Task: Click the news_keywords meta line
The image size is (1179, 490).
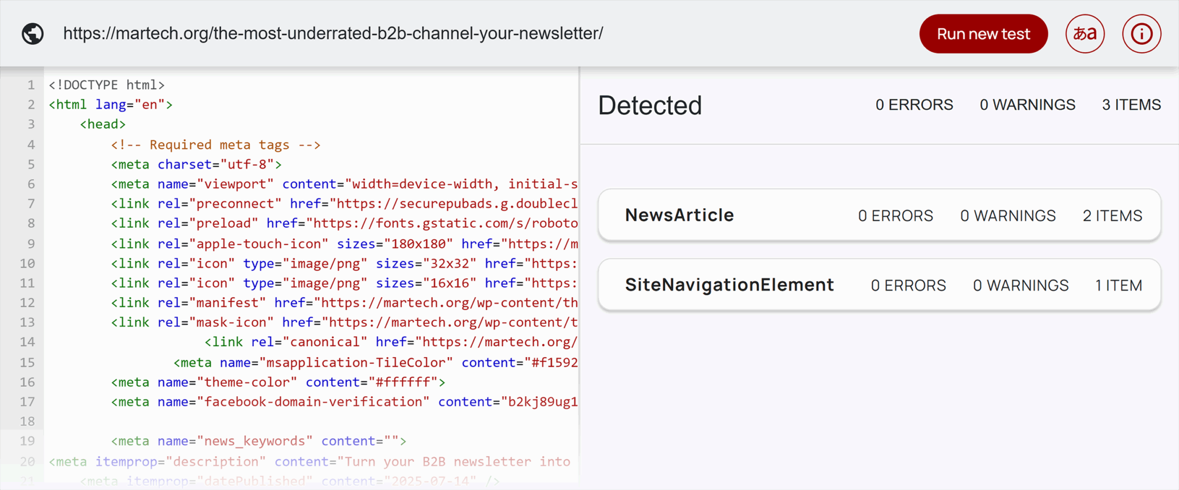Action: 258,441
